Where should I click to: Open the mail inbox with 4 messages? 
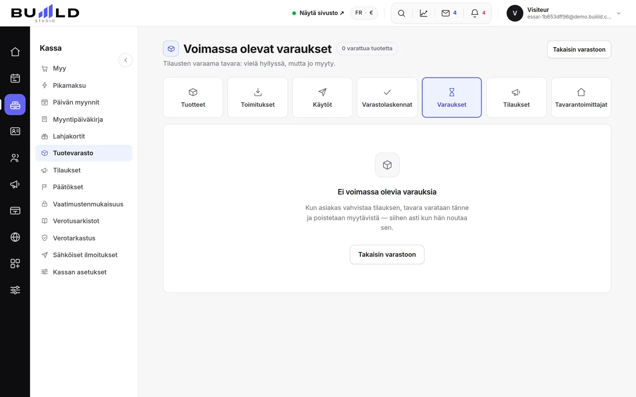(449, 13)
